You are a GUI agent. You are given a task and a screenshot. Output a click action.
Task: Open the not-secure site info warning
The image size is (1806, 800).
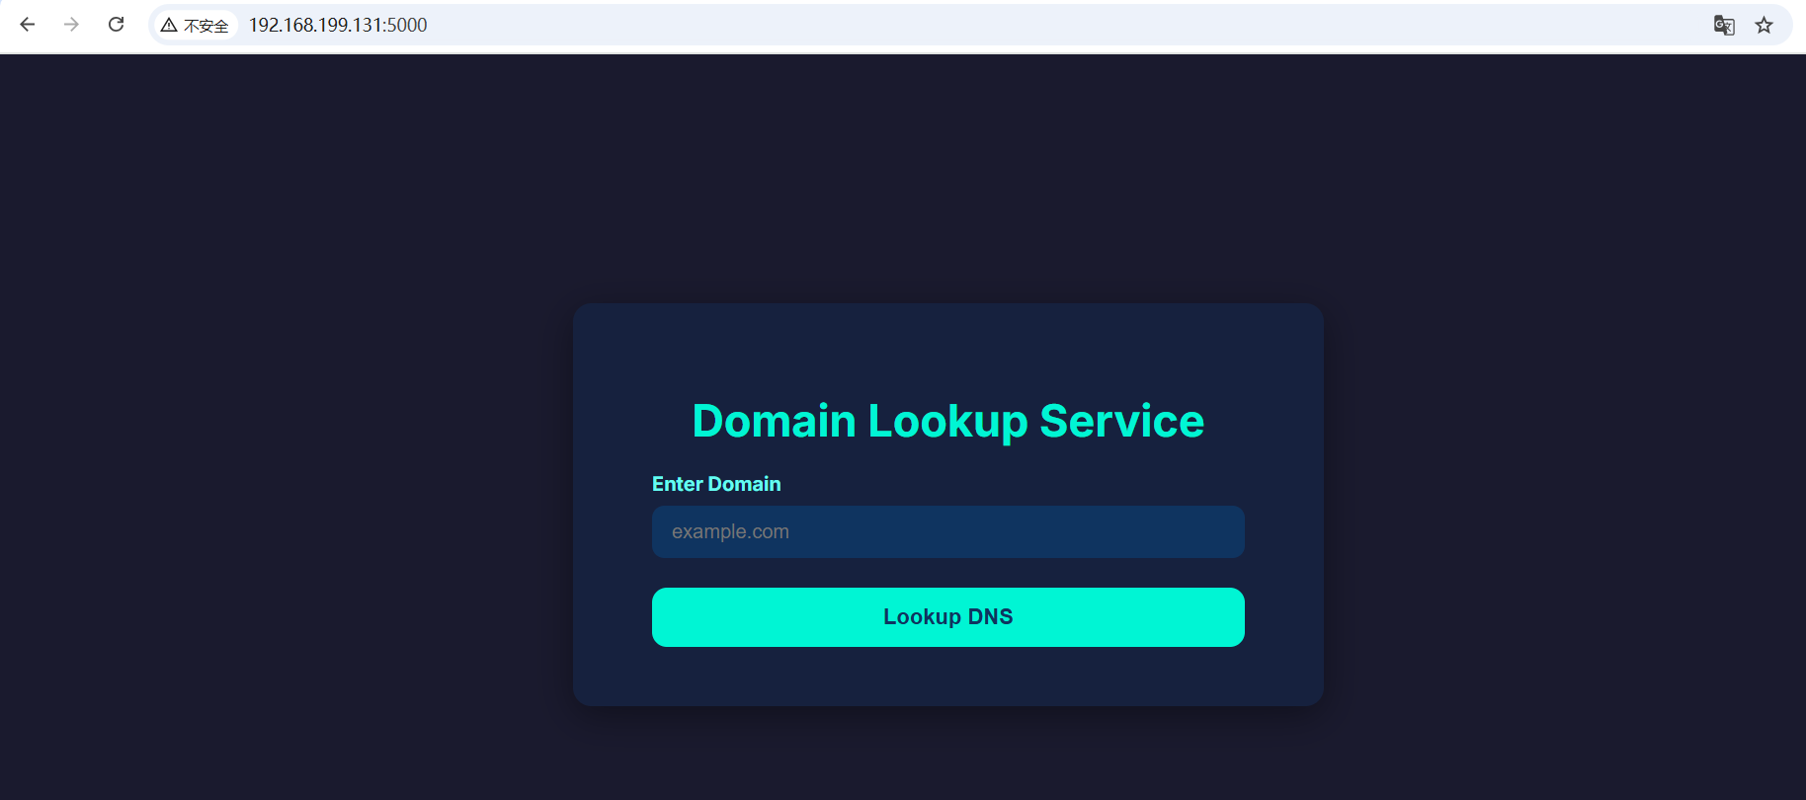coord(196,26)
